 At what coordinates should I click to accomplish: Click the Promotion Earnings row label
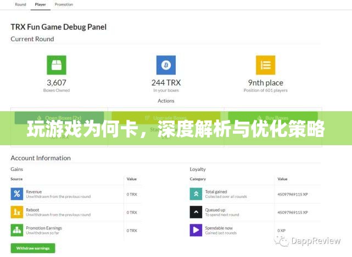click(x=44, y=228)
